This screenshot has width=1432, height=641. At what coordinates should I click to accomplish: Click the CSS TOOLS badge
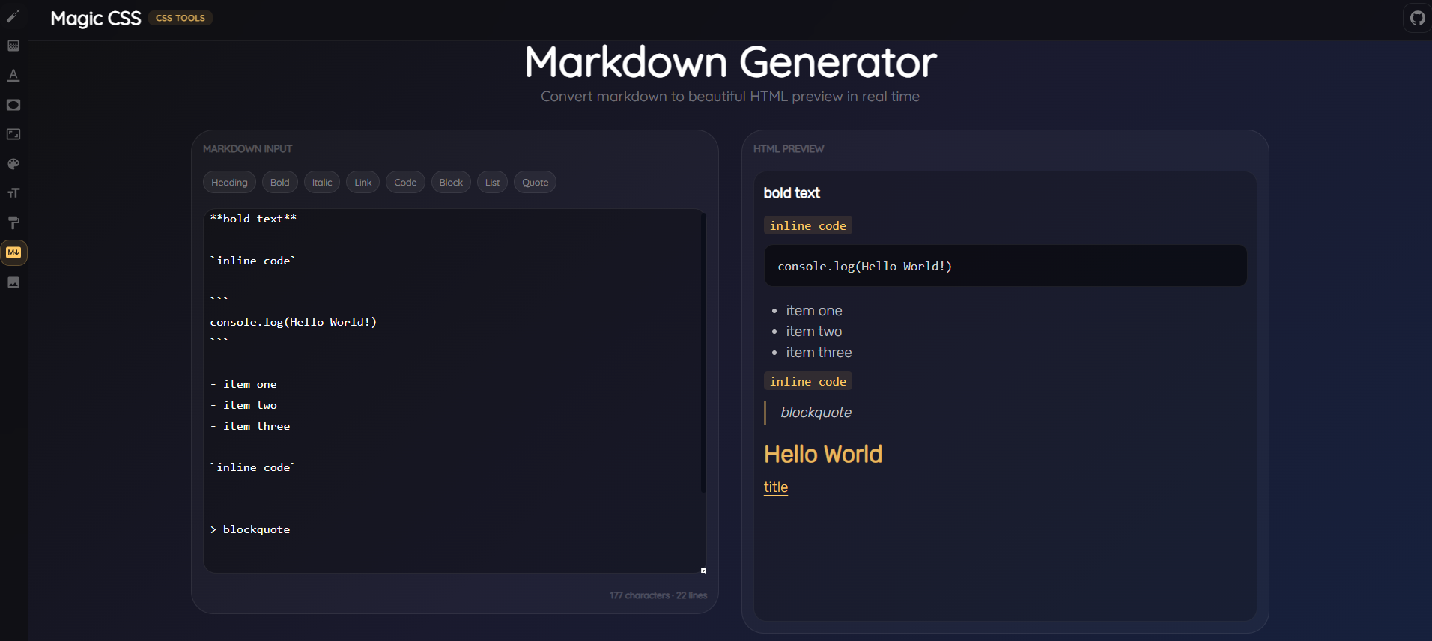click(180, 18)
